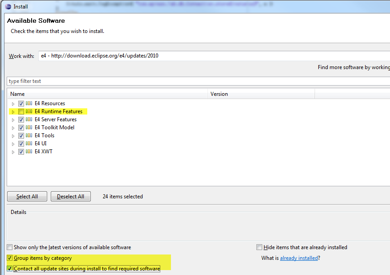This screenshot has height=275, width=390.
Task: Select the E4 XWT row label
Action: (44, 151)
